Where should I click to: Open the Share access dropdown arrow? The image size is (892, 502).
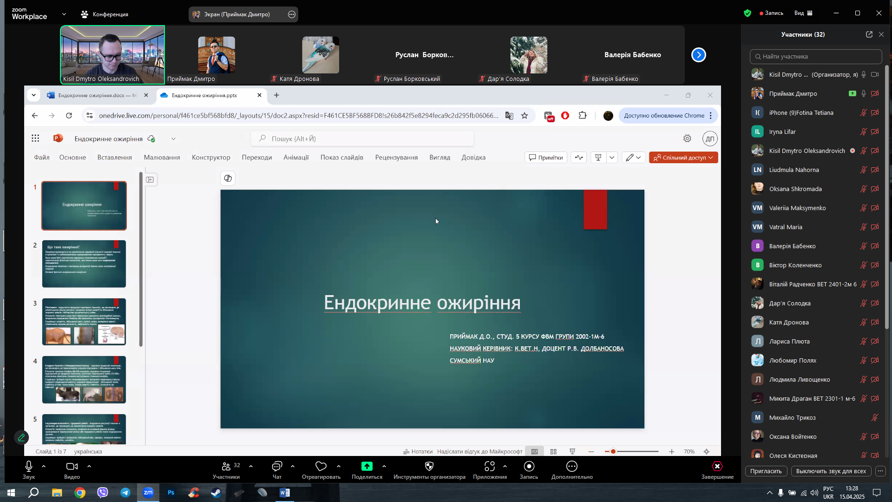(x=711, y=158)
